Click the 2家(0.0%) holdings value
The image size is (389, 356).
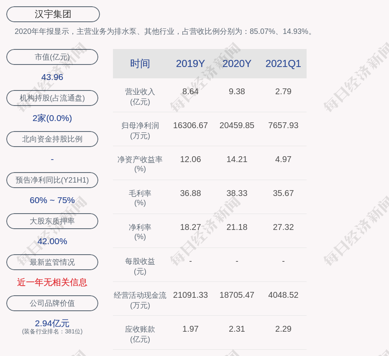click(x=52, y=118)
